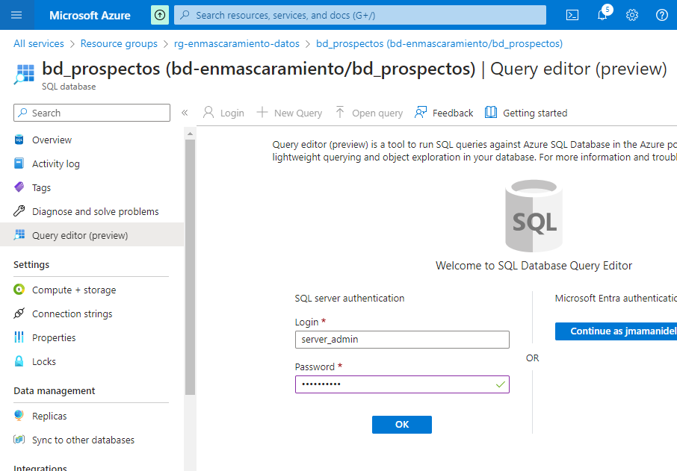
Task: Open the help question mark menu
Action: 662,15
